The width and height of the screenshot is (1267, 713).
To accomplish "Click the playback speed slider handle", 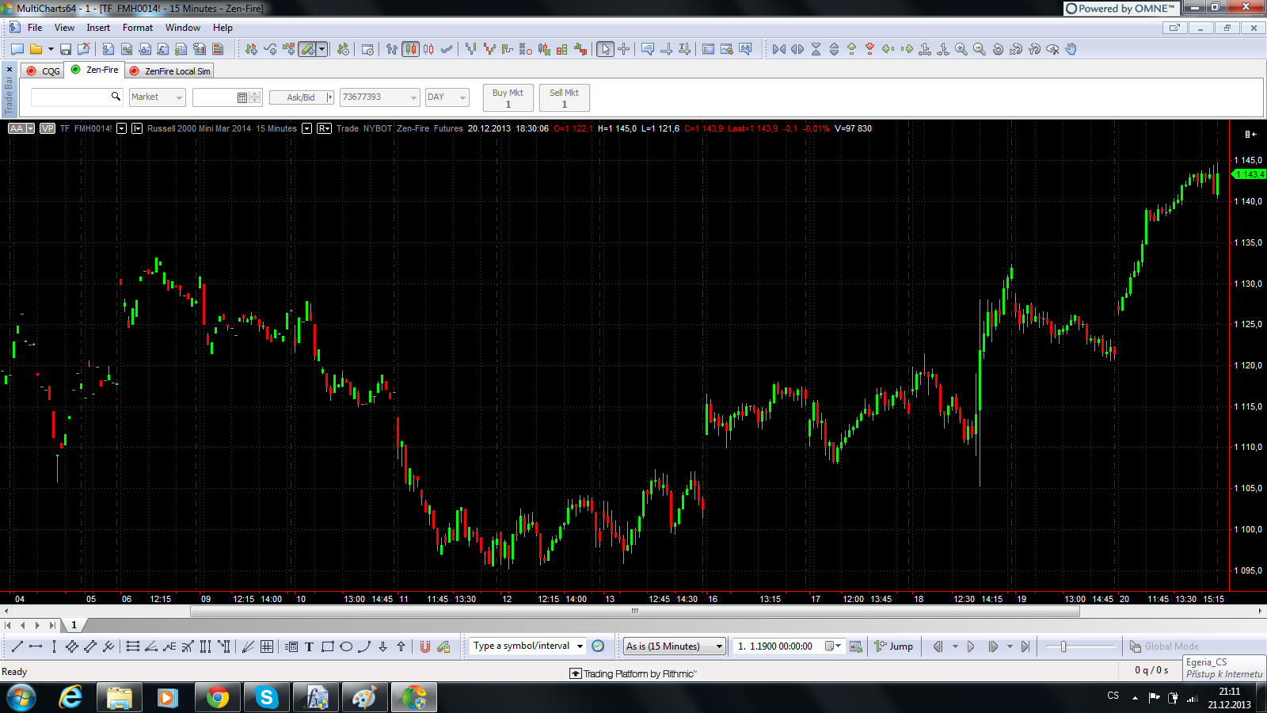I will (x=1063, y=646).
